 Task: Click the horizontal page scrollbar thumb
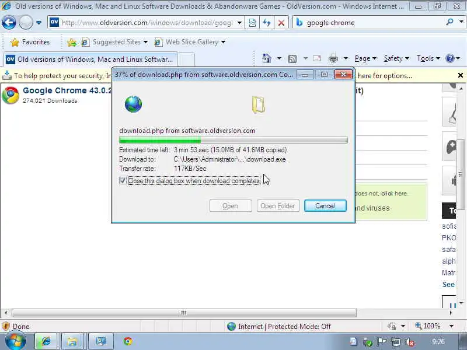184,313
